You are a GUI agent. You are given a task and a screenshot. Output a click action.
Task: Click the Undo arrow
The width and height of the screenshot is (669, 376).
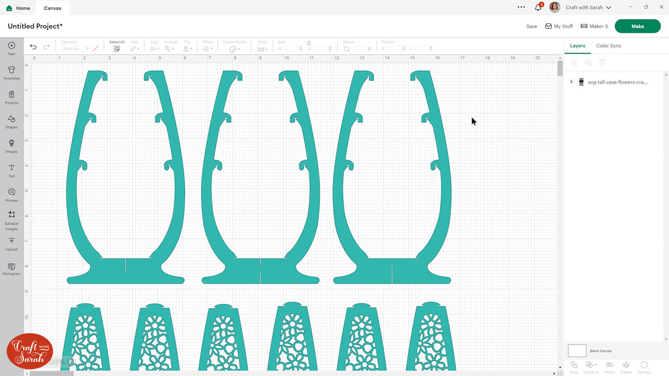tap(33, 47)
